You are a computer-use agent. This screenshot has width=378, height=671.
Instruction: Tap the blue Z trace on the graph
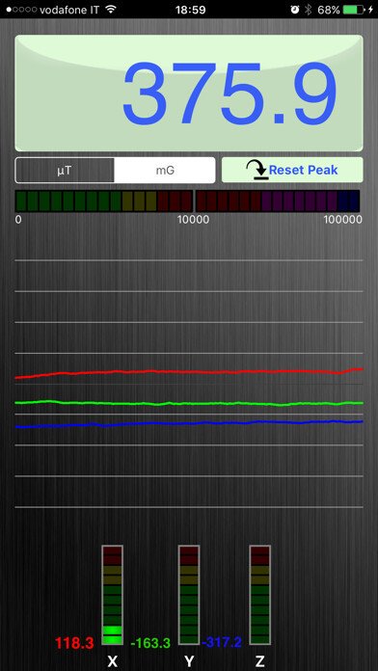189,423
